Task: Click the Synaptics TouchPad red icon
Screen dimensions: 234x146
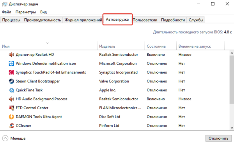Action: coord(11,72)
